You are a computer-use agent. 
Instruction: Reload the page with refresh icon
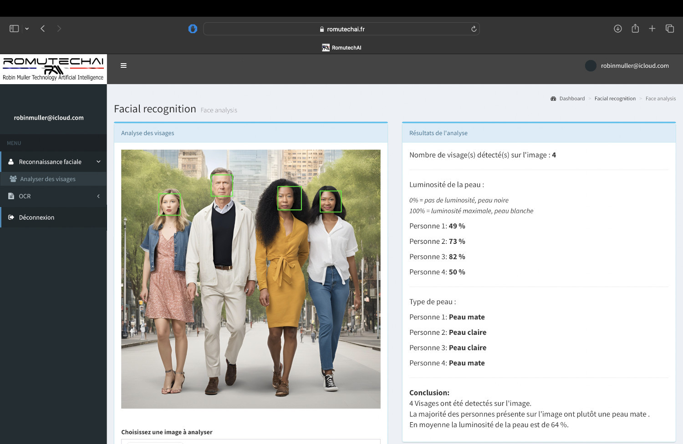474,29
